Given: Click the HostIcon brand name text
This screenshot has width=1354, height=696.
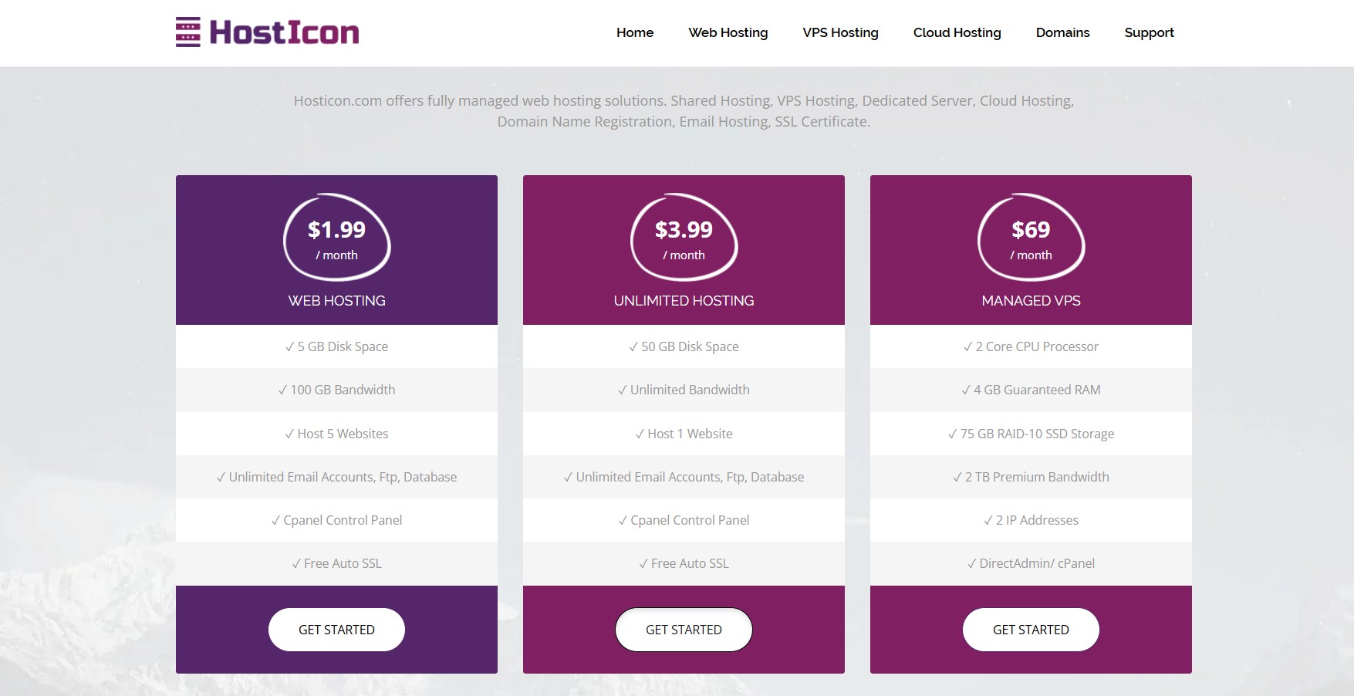Looking at the screenshot, I should (x=284, y=32).
